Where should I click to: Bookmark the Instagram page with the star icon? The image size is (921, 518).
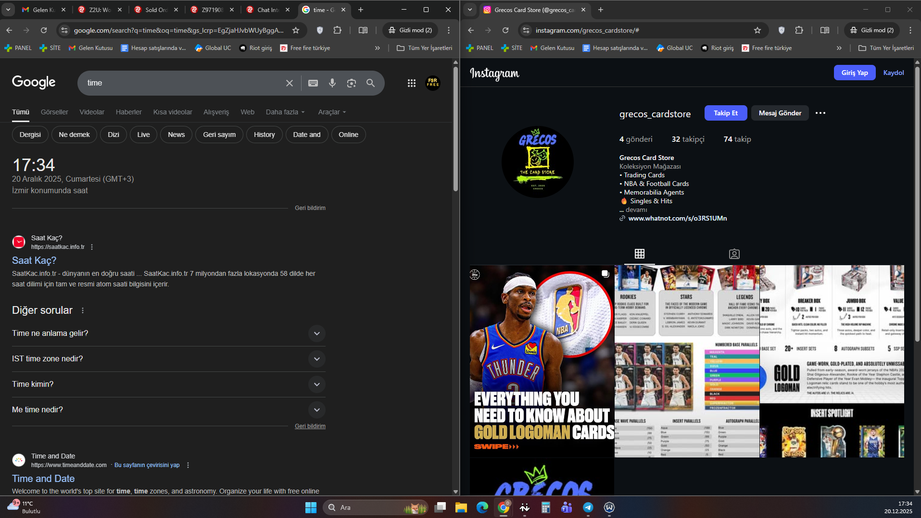tap(757, 30)
